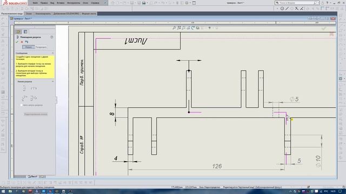346x194 pixels.
Task: Switch to Эскиз tab
Action: pyautogui.click(x=29, y=13)
